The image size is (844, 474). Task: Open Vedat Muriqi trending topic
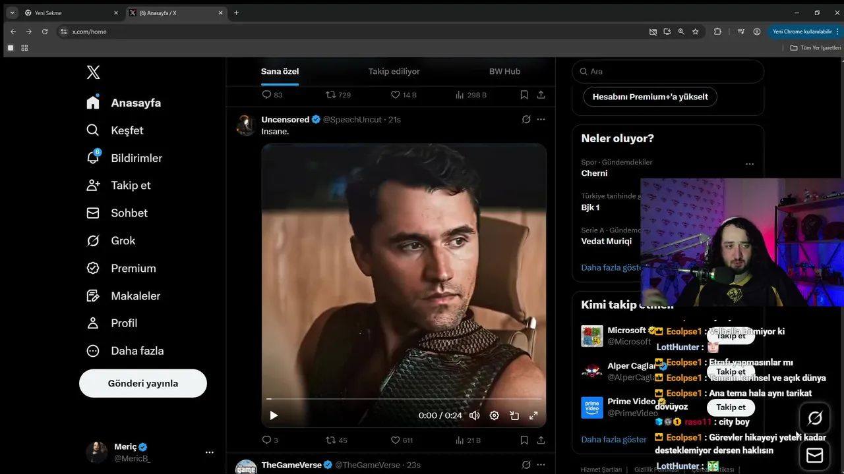[606, 241]
